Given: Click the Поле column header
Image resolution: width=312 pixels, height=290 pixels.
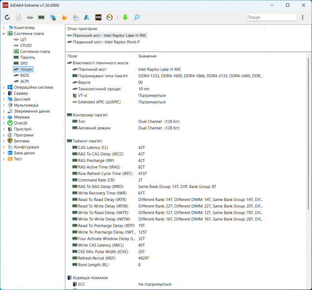Looking at the screenshot, I should [101, 56].
